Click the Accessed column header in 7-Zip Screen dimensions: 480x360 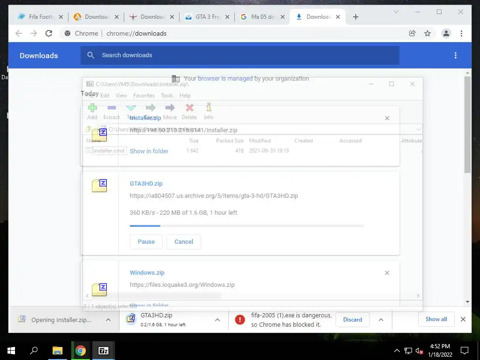(x=351, y=141)
